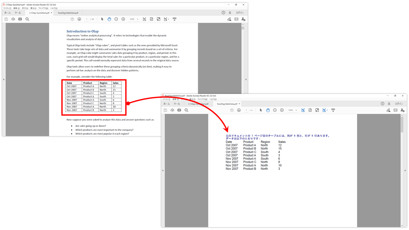Open the 100% zoom dropdown in C1Olap-QuickStart window

(134, 19)
